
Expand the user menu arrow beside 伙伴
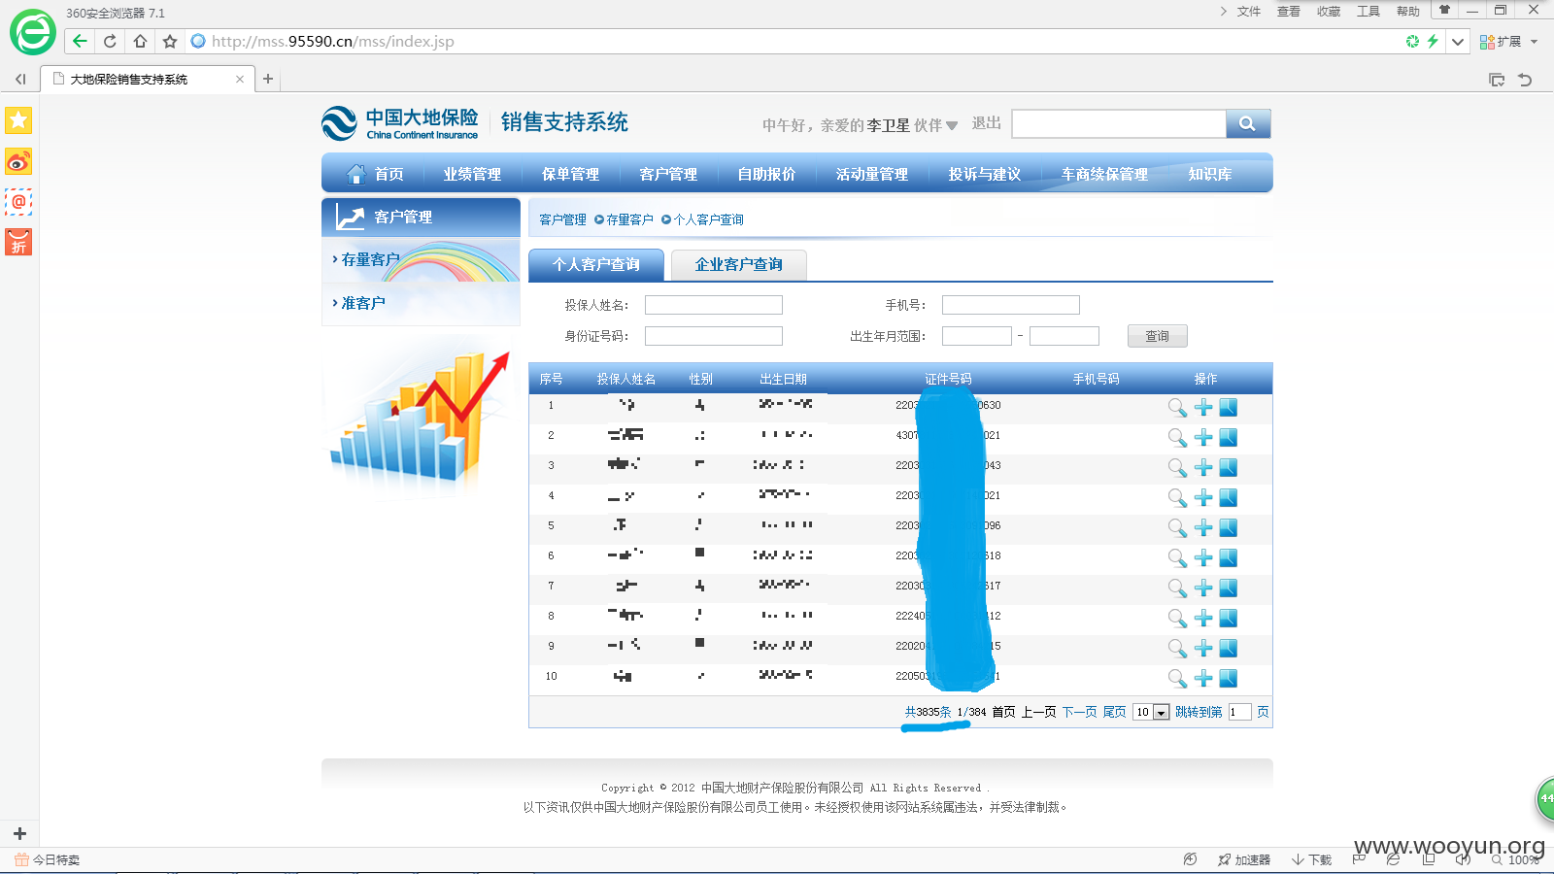point(952,125)
